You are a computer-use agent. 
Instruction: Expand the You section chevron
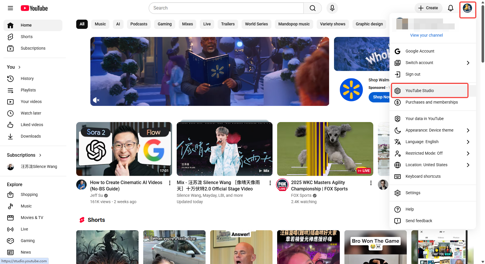[x=20, y=67]
